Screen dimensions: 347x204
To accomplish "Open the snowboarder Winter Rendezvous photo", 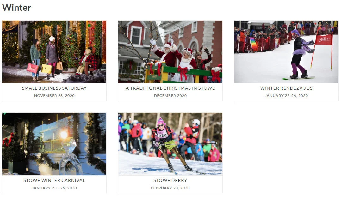I will coord(286,52).
